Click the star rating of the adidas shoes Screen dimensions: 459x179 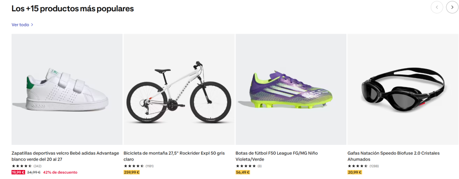pyautogui.click(x=22, y=166)
